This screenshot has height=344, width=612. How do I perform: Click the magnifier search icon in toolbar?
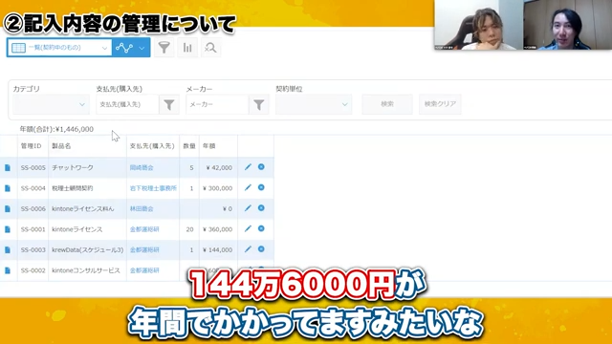tap(210, 48)
